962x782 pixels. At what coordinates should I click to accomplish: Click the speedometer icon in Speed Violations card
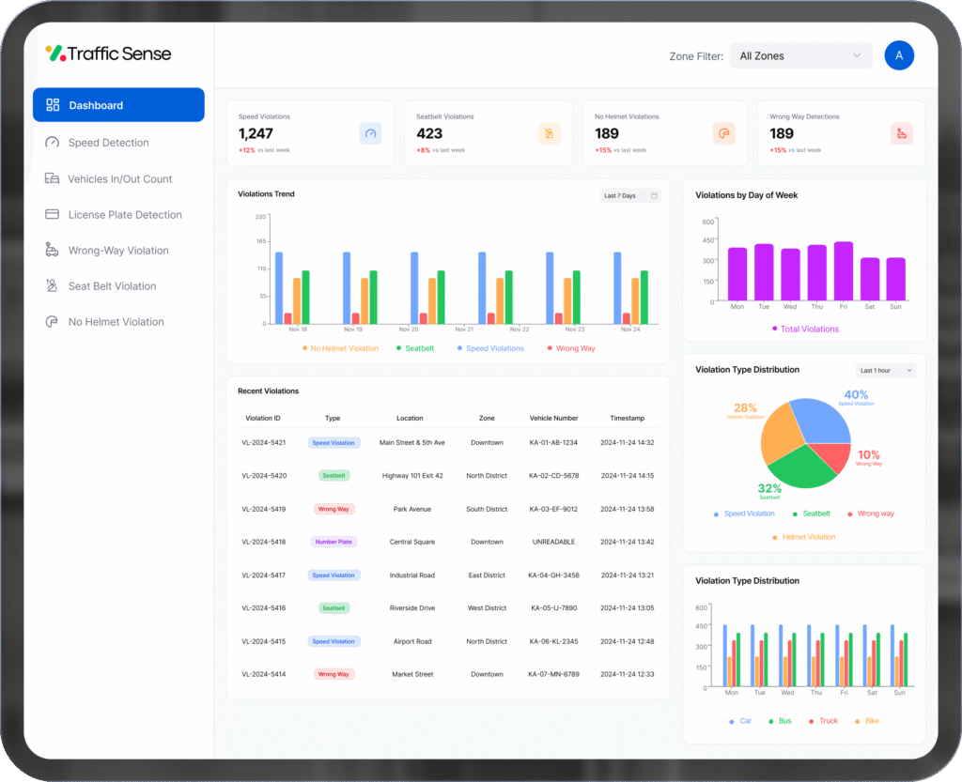[x=370, y=134]
